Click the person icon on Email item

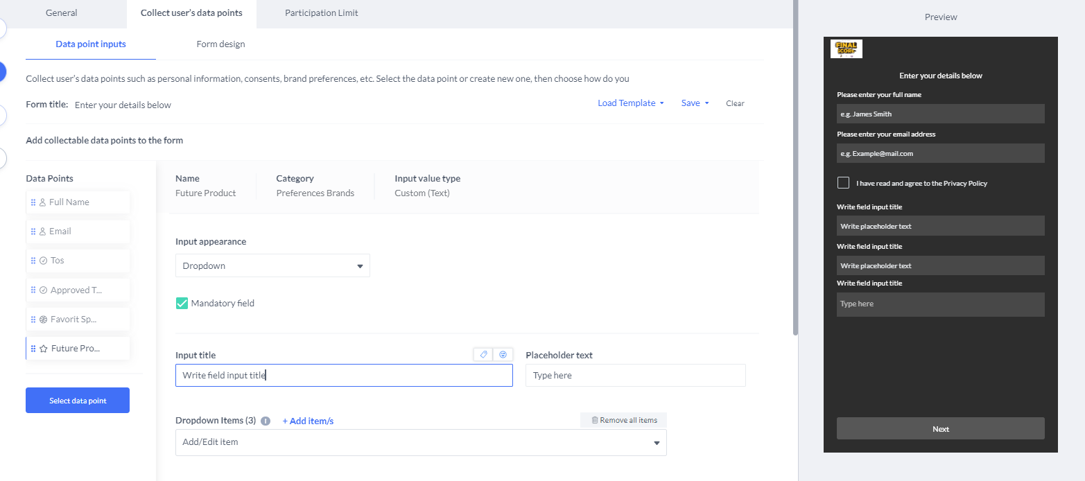point(42,231)
